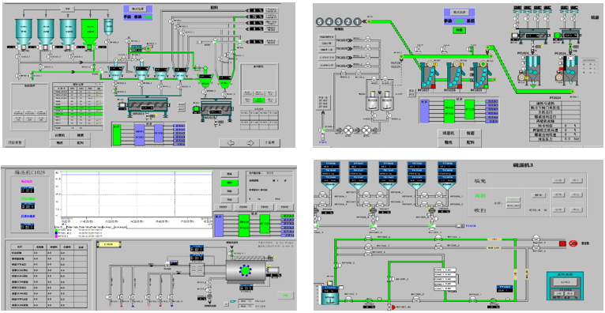Click the red circular stop indicator
The height and width of the screenshot is (313, 605).
(573, 243)
